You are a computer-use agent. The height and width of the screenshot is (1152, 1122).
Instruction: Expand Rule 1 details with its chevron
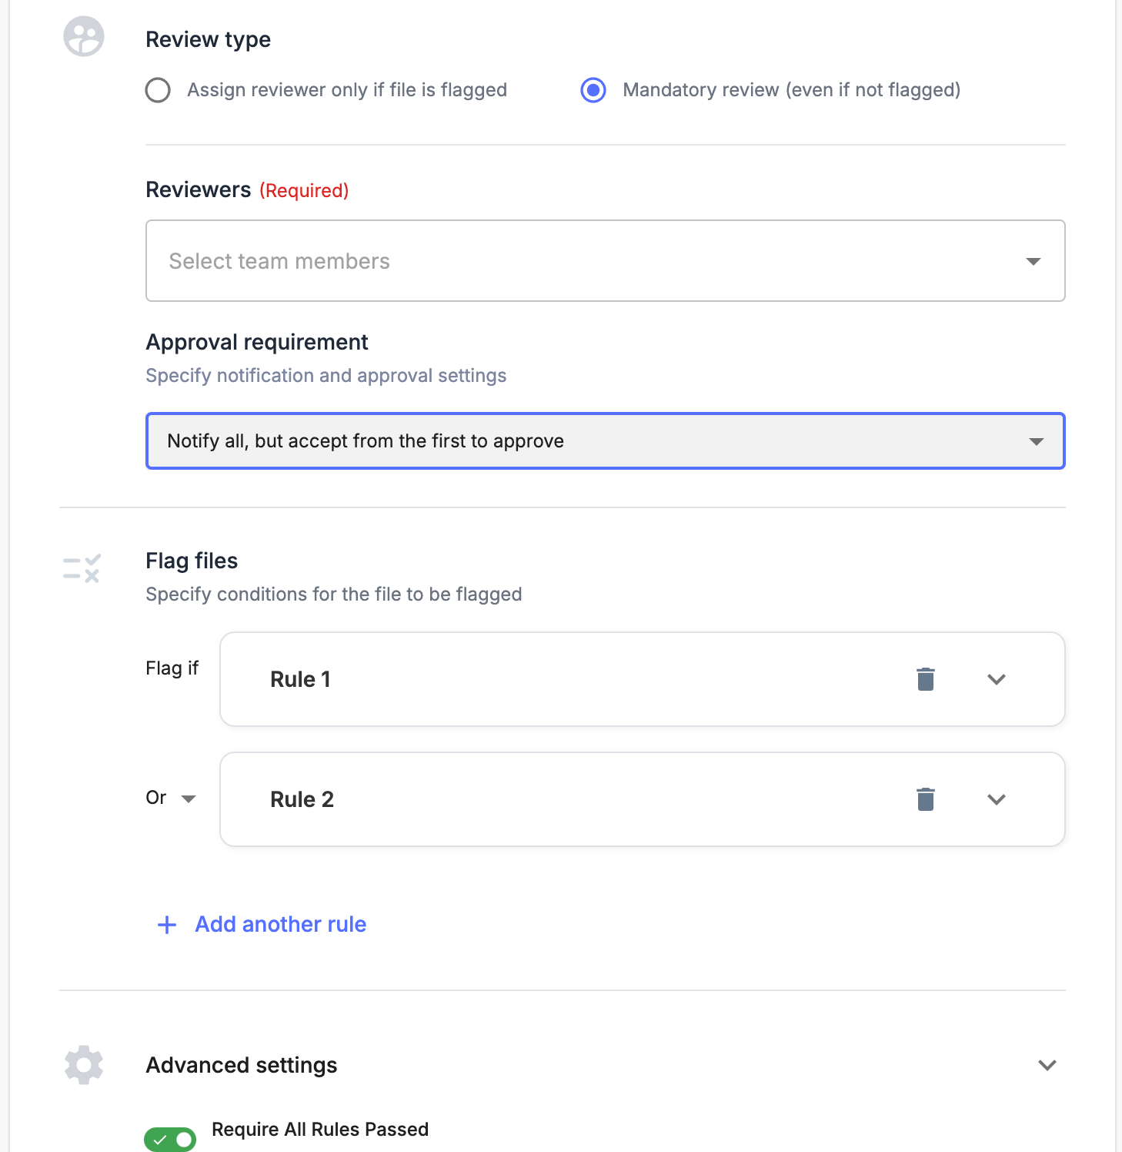pyautogui.click(x=997, y=680)
